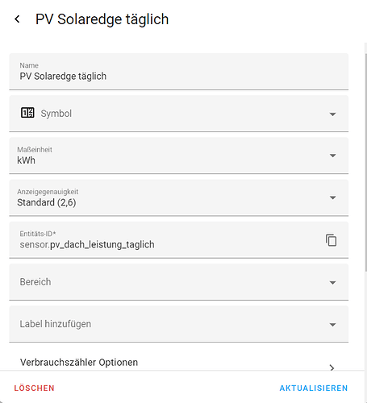The width and height of the screenshot is (367, 403).
Task: Copy the entity ID to clipboard
Action: coord(332,240)
